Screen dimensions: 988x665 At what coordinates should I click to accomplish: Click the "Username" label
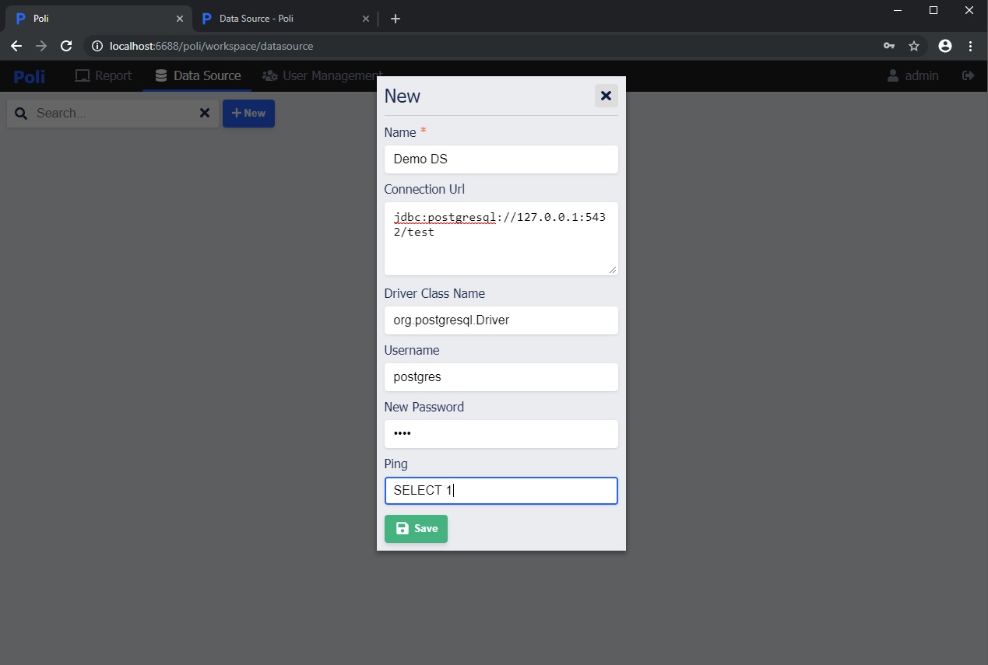coord(412,351)
